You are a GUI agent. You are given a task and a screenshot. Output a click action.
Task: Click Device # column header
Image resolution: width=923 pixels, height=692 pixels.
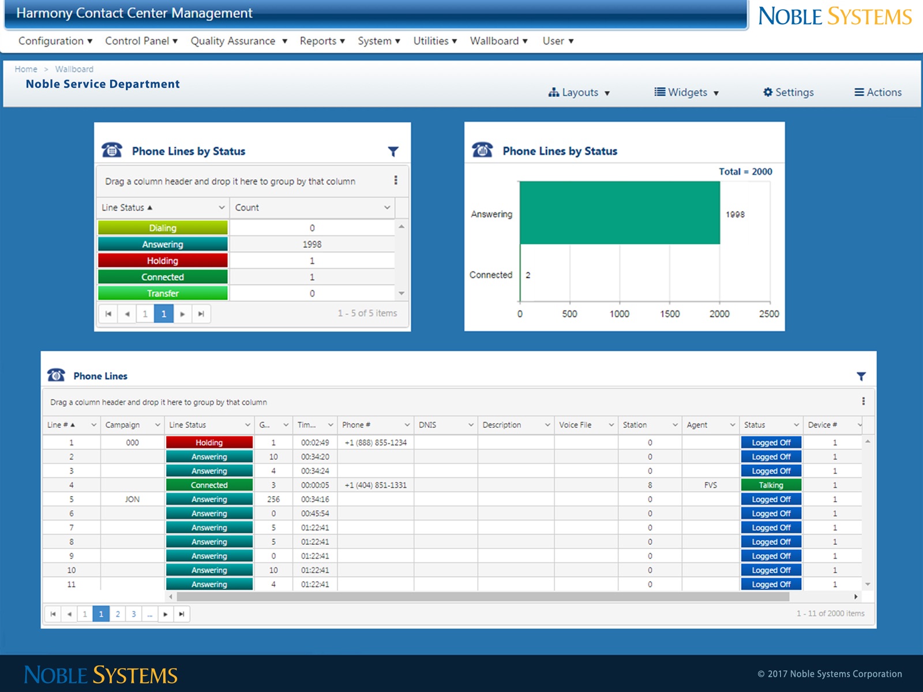pos(823,425)
